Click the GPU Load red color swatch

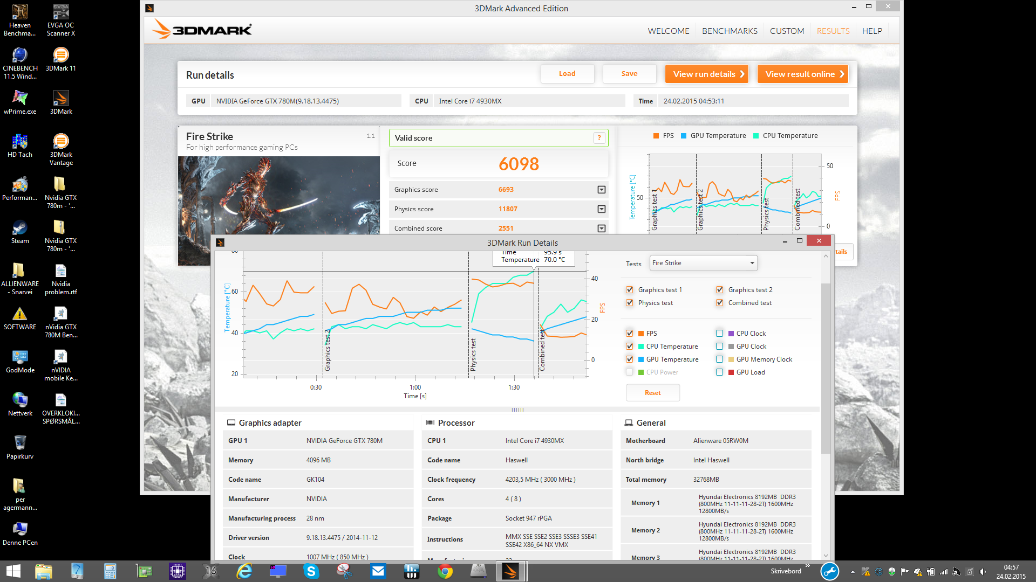[x=731, y=372]
